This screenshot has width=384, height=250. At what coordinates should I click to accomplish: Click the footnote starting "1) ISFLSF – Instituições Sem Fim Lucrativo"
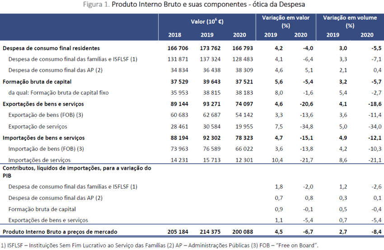pos(159,245)
